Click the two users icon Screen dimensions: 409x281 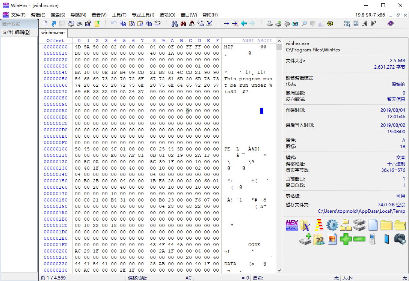319,239
